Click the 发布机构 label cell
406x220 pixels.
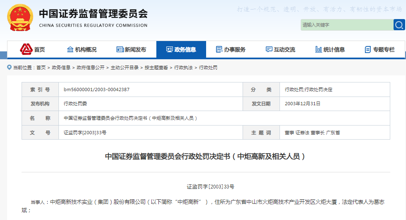40,104
